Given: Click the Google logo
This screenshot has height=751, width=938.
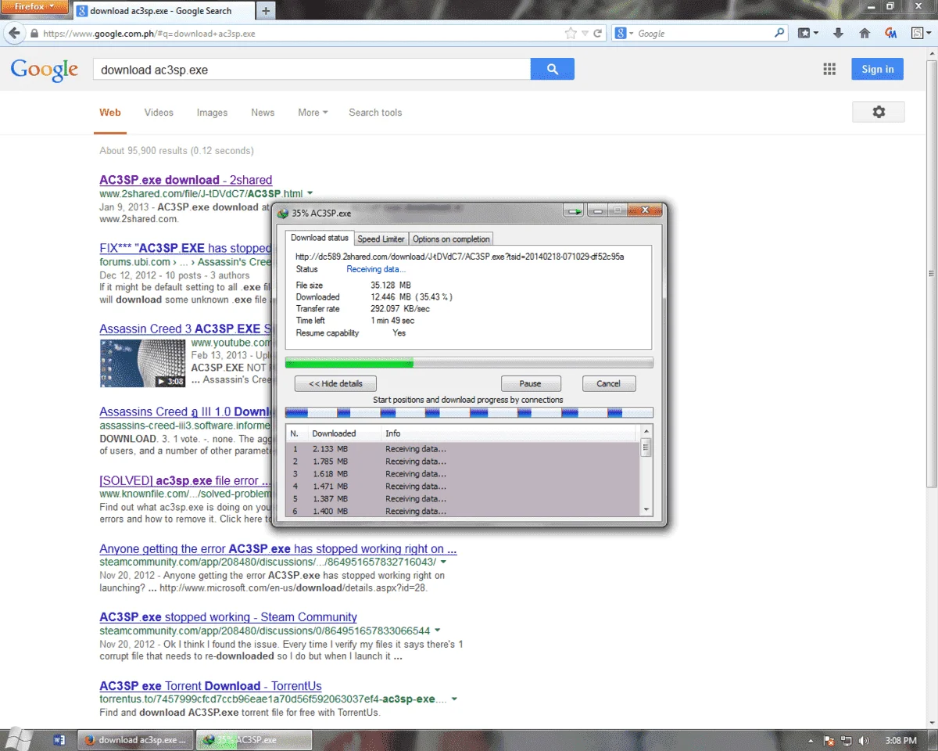Looking at the screenshot, I should click(45, 69).
